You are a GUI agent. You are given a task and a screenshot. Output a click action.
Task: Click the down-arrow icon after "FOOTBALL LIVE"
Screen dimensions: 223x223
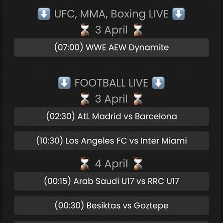(x=159, y=83)
